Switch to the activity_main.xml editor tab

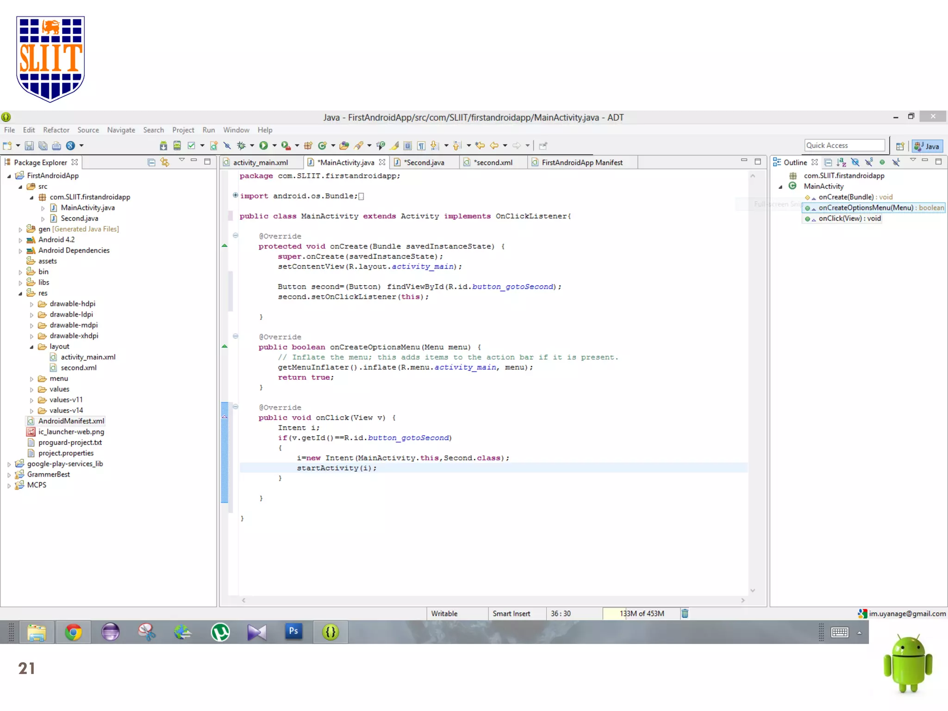click(260, 162)
